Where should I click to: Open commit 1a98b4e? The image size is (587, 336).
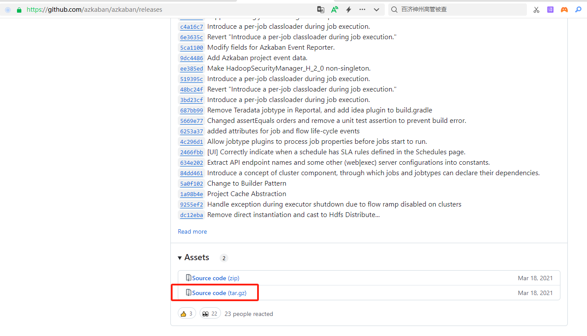[x=192, y=194]
